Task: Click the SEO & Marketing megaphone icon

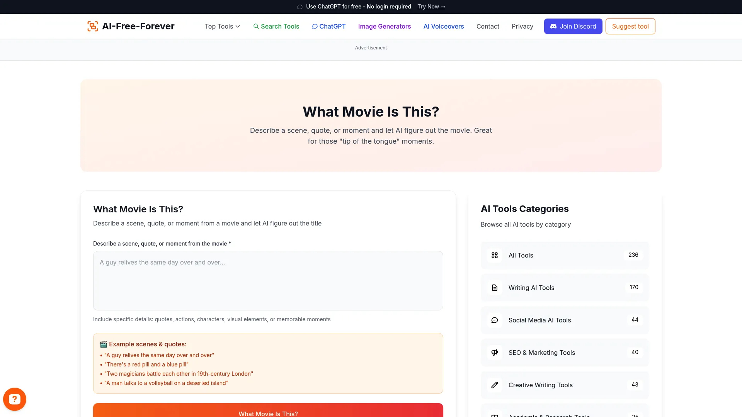Action: click(x=495, y=353)
